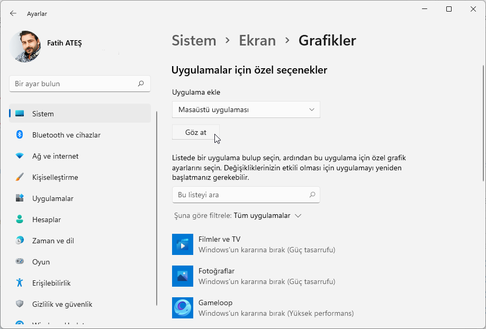Open Erişilebilirlik settings
Viewport: 486px width, 329px height.
[80, 282]
